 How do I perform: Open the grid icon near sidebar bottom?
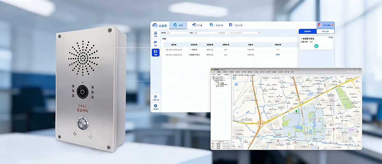pos(155,97)
